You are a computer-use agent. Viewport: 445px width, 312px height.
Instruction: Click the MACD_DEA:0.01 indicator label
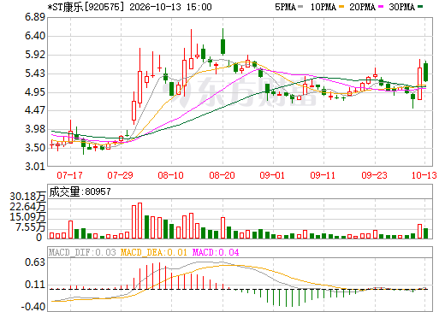click(x=154, y=252)
